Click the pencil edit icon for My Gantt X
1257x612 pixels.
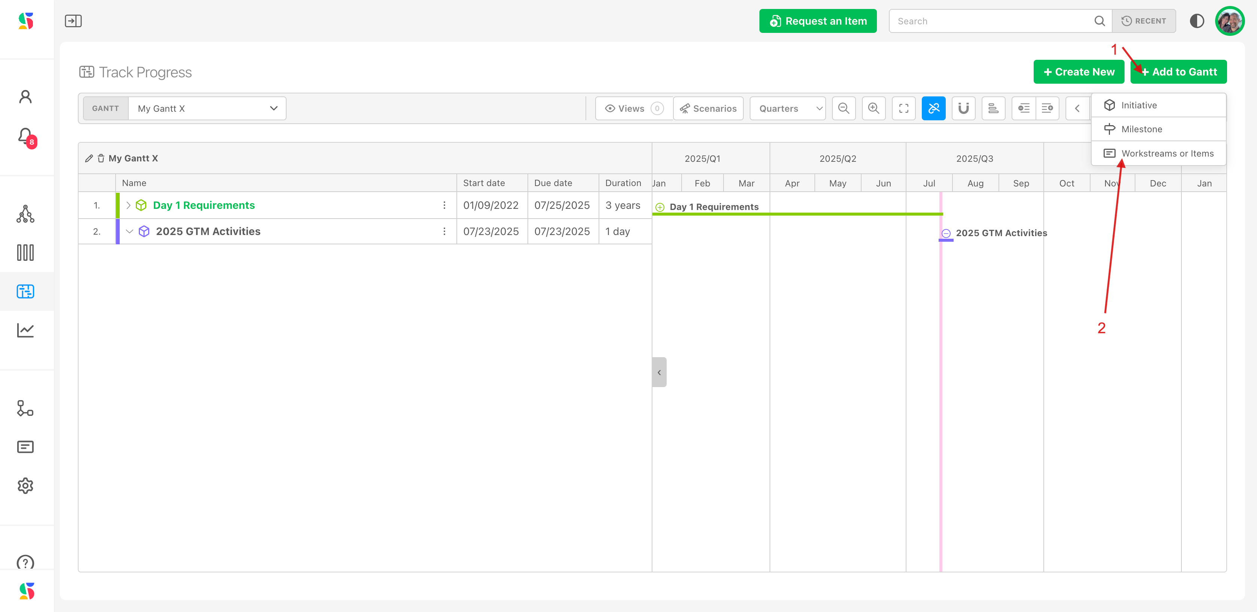89,158
